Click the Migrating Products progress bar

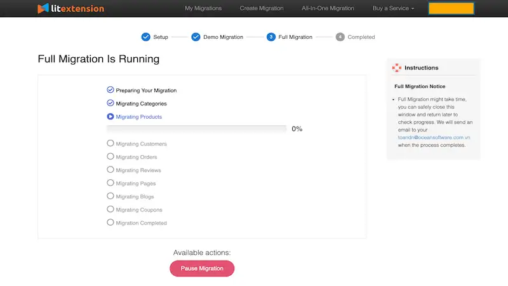coord(197,129)
